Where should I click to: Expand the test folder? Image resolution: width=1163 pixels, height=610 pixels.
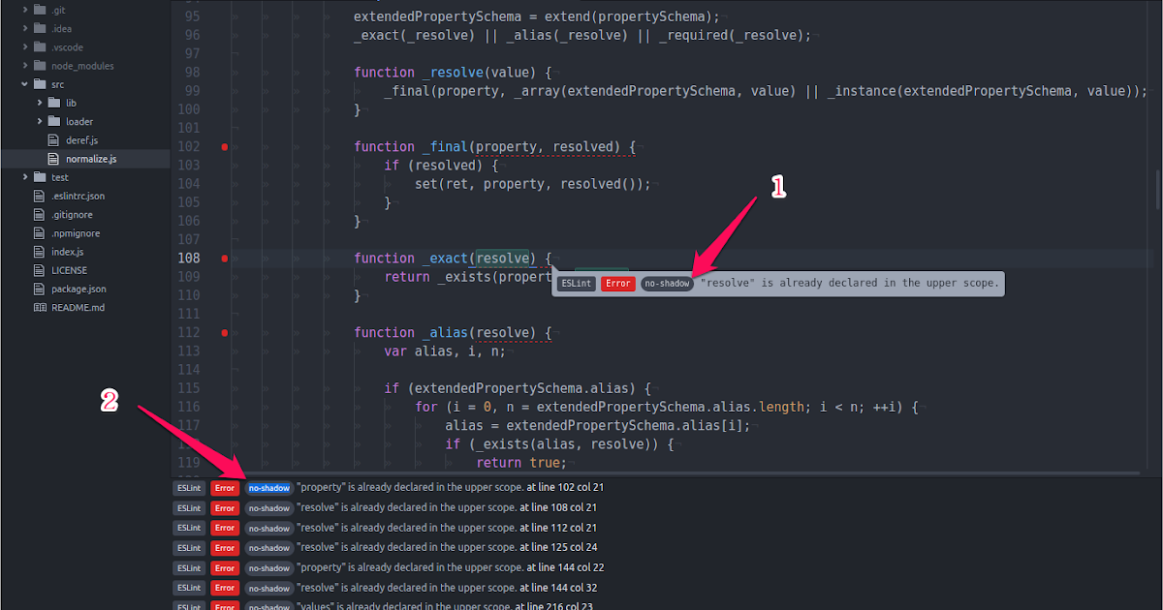pos(25,178)
